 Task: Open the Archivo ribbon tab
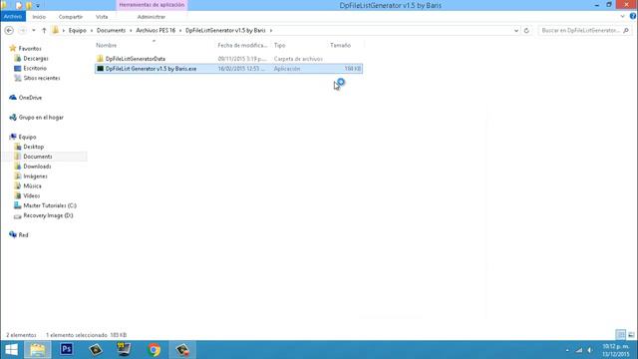point(13,17)
